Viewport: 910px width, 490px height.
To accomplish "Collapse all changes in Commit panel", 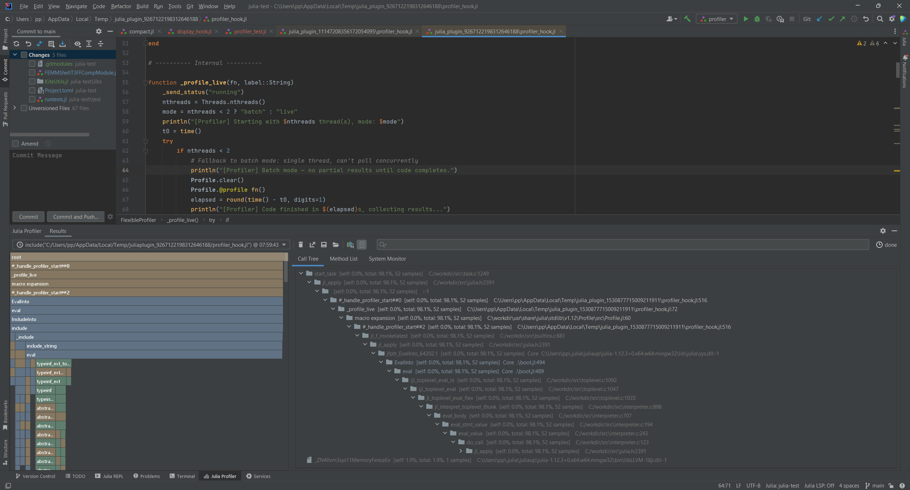I will tap(101, 44).
